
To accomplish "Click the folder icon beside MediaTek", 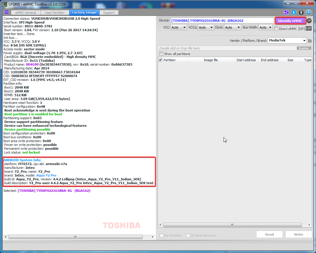I will pyautogui.click(x=310, y=41).
